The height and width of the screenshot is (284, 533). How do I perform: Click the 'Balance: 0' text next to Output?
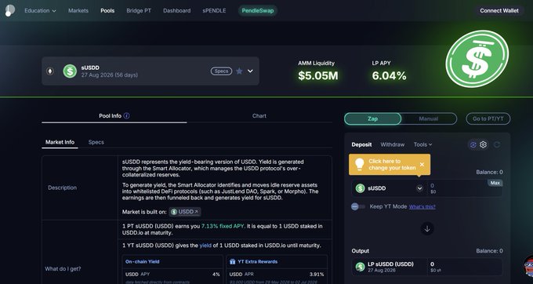tap(489, 251)
